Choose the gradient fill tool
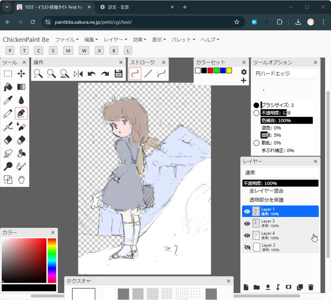The image size is (331, 300). pyautogui.click(x=21, y=87)
